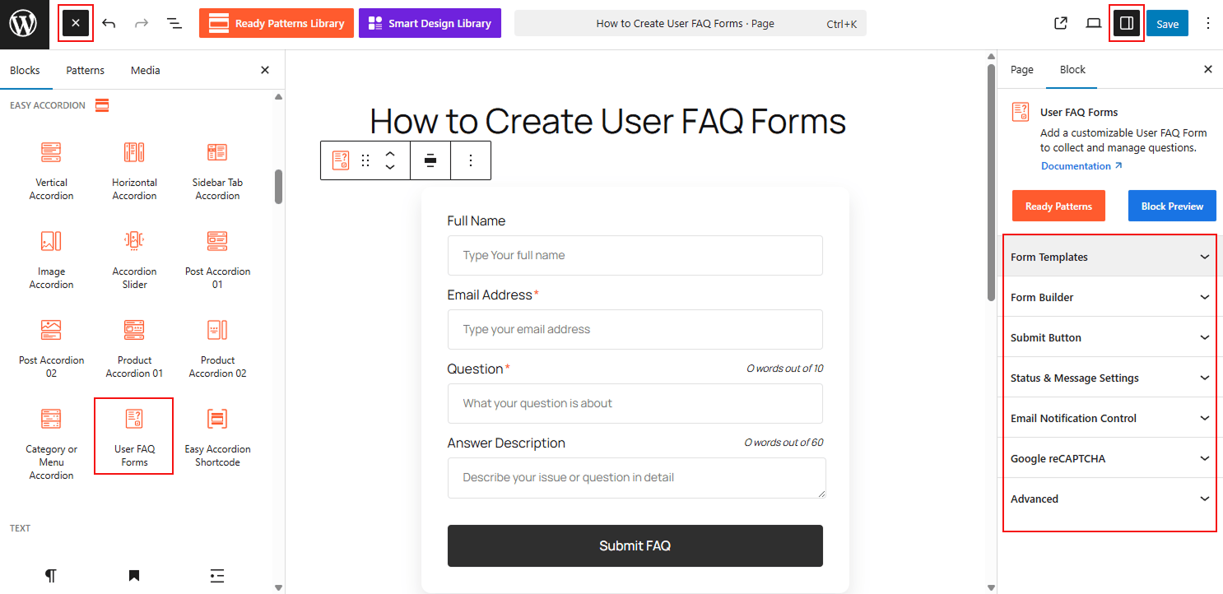Expand the Google reCAPTCHA settings
Screen dimensions: 1223x594
coord(1109,458)
